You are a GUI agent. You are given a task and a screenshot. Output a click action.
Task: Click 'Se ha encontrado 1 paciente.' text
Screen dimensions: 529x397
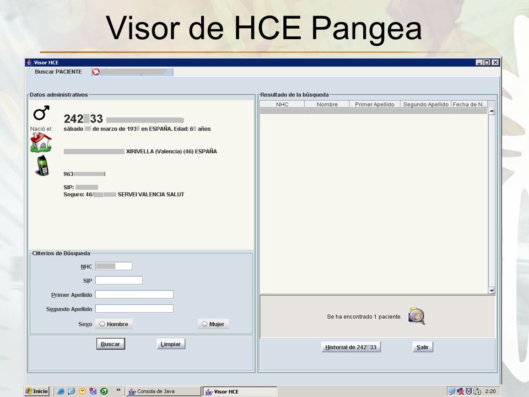(x=364, y=316)
